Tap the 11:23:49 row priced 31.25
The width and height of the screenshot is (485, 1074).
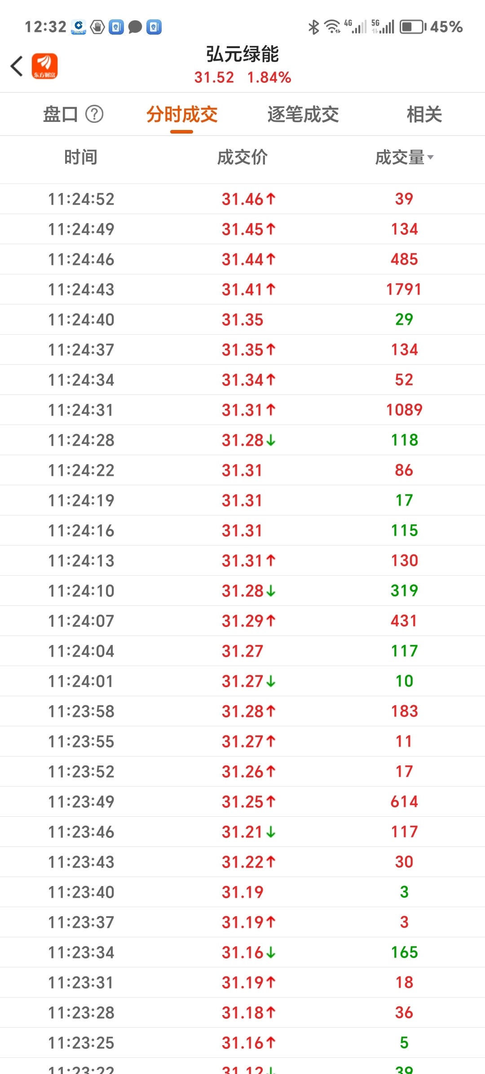(x=242, y=801)
